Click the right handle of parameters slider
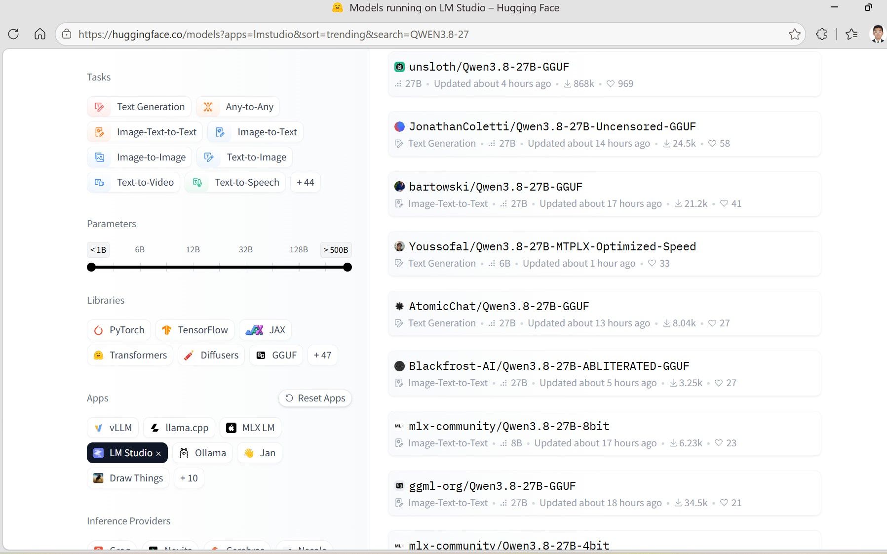 click(x=347, y=267)
